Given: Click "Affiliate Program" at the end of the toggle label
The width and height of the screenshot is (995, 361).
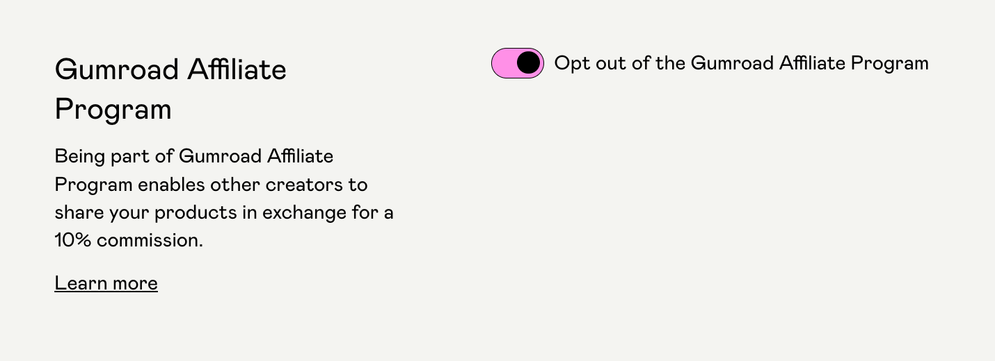Looking at the screenshot, I should (853, 63).
